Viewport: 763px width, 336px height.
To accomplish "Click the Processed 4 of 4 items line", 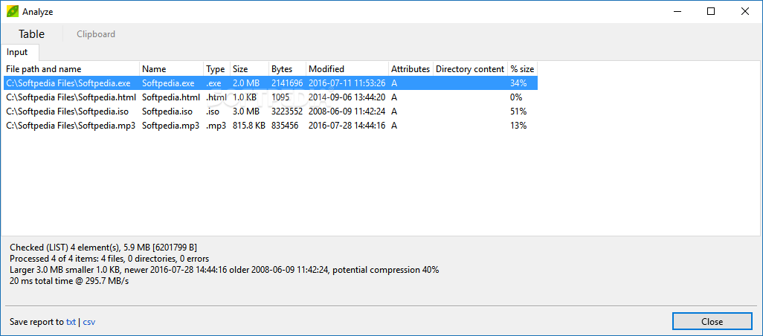I will pos(109,259).
